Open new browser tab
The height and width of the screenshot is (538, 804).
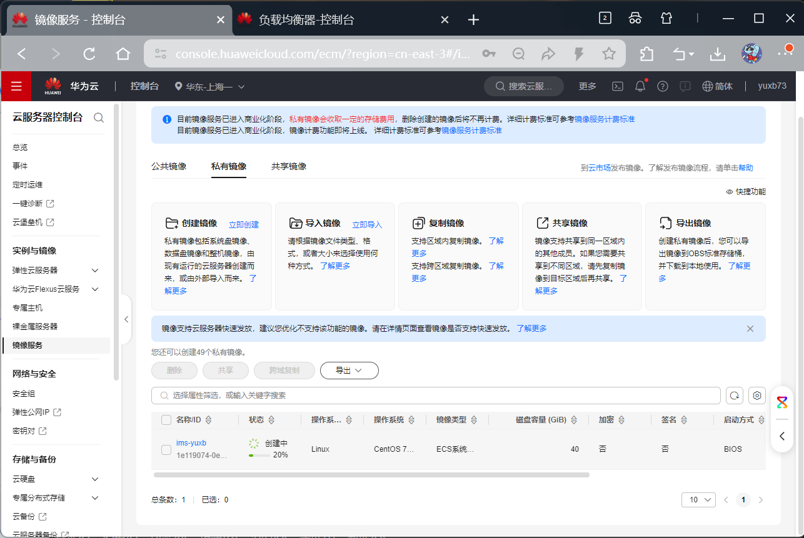click(473, 20)
